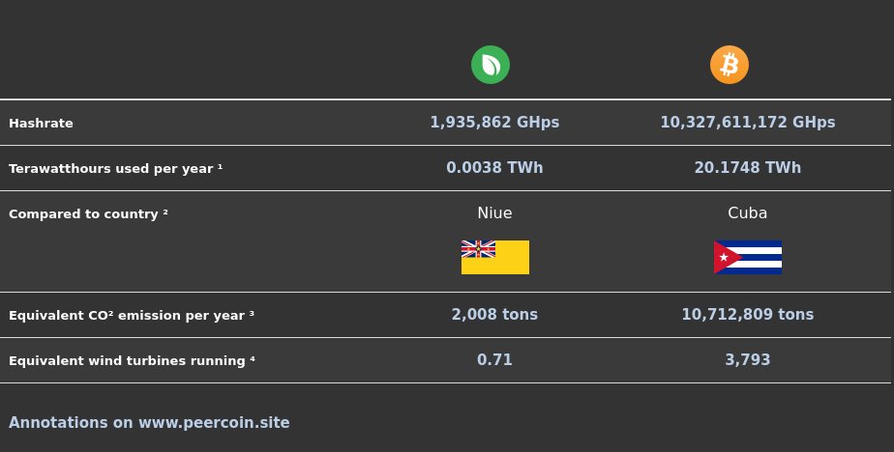Click the Peercoin hashrate value 1,935,862 GHps
This screenshot has width=894, height=452.
(x=494, y=123)
